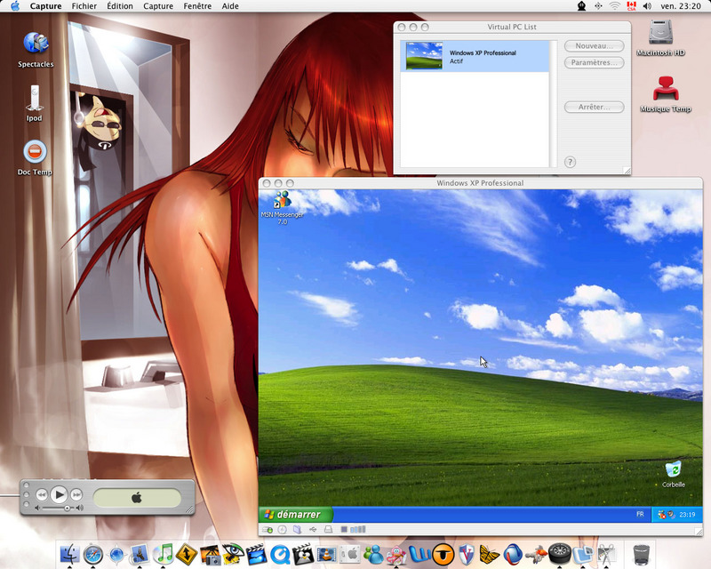This screenshot has width=711, height=569.
Task: Open the Fenêtre menu
Action: click(x=197, y=6)
